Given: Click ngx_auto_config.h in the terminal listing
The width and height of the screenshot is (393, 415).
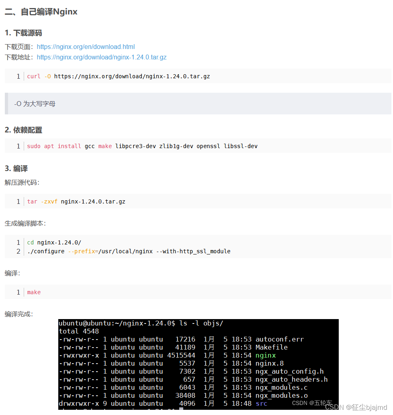Looking at the screenshot, I should click(x=289, y=372).
